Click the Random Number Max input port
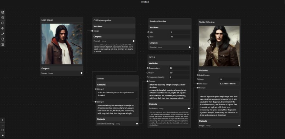 (x=148, y=37)
